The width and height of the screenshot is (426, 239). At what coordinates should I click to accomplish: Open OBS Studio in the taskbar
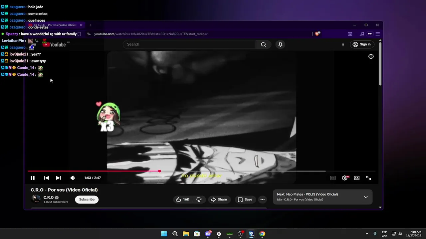click(240, 234)
